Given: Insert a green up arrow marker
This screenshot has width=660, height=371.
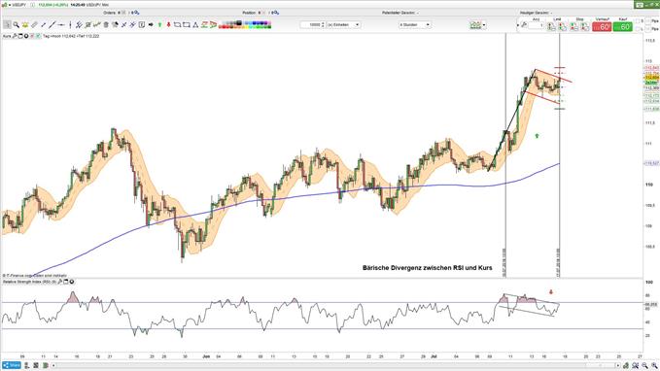Looking at the screenshot, I should (160, 25).
